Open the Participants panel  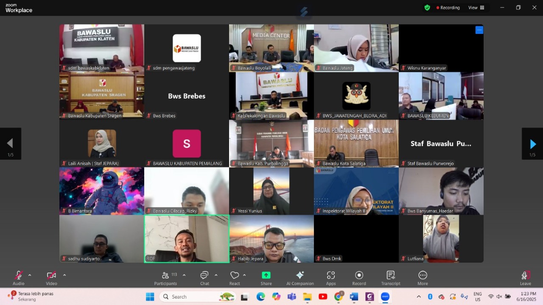165,278
